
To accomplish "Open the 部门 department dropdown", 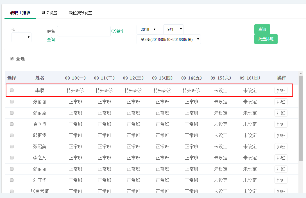I will pyautogui.click(x=21, y=37).
